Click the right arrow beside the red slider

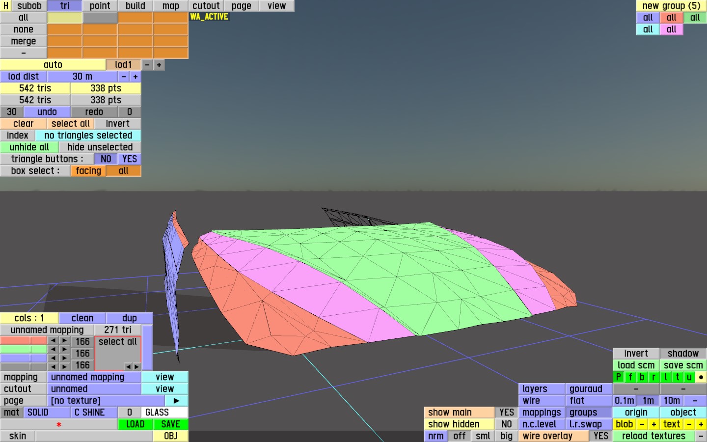point(65,341)
